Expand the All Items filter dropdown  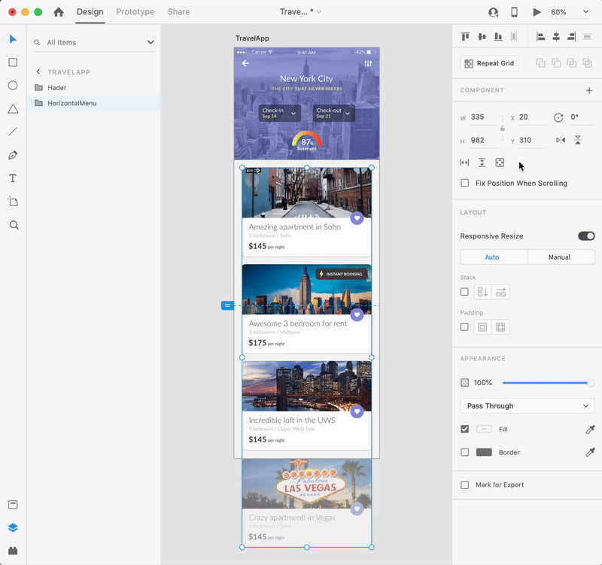click(x=150, y=43)
